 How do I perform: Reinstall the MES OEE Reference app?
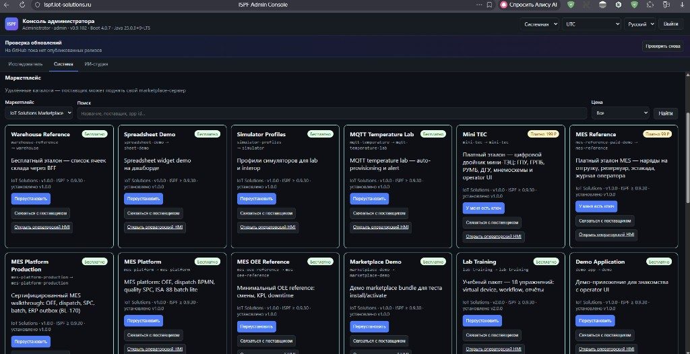pyautogui.click(x=257, y=327)
